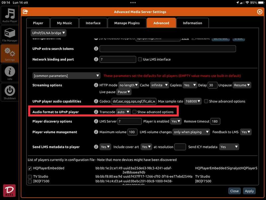Open the Info sidebar icon

(x=10, y=73)
